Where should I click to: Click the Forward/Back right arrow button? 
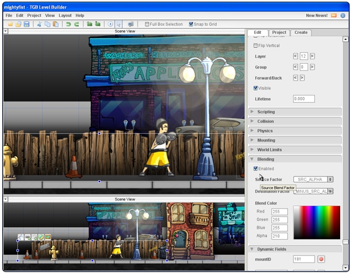click(x=302, y=78)
